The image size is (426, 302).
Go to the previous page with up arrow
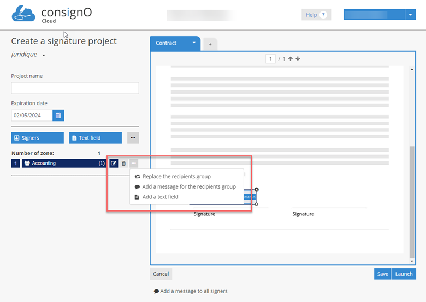(x=291, y=59)
